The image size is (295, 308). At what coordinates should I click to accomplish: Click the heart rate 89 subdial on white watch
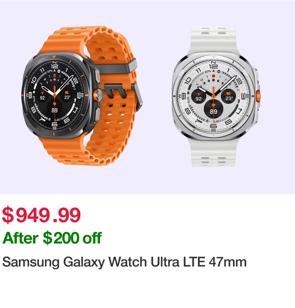coord(213,109)
